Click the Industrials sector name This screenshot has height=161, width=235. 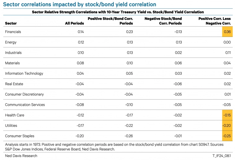tap(13, 53)
